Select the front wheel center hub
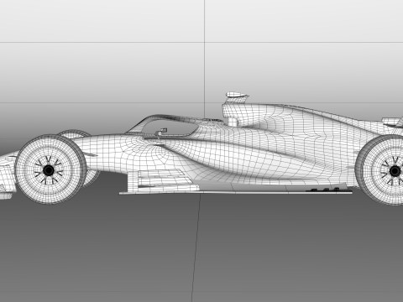The height and width of the screenshot is (302, 403). pos(49,170)
